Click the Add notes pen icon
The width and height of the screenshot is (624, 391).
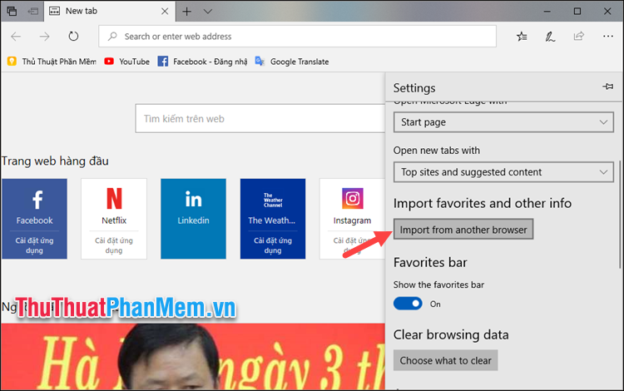click(550, 37)
